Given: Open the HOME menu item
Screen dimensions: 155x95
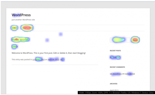Looking at the screenshot, I should coord(14,28).
